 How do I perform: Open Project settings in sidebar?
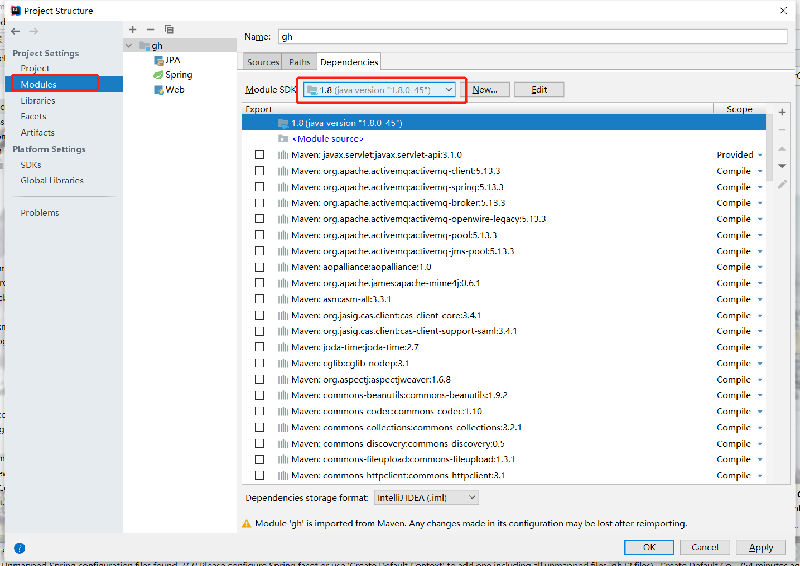(x=35, y=68)
